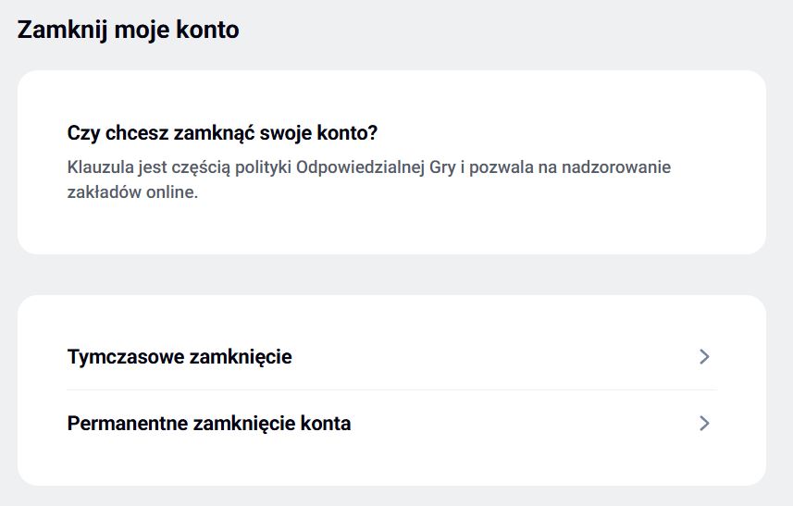Click the chevron beside Tymczasowe zamknięcie

coord(704,356)
